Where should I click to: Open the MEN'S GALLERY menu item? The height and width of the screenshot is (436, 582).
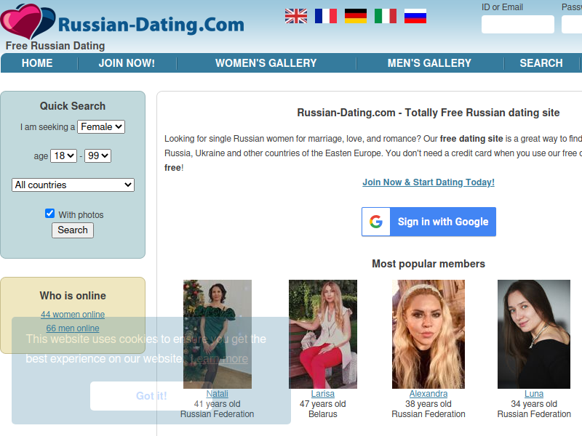pos(429,63)
